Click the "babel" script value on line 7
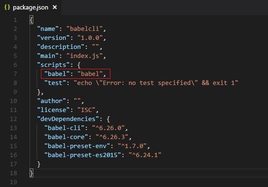 tap(90, 74)
